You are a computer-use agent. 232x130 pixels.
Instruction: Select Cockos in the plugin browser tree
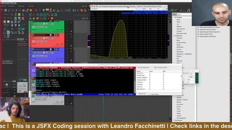click(x=179, y=31)
